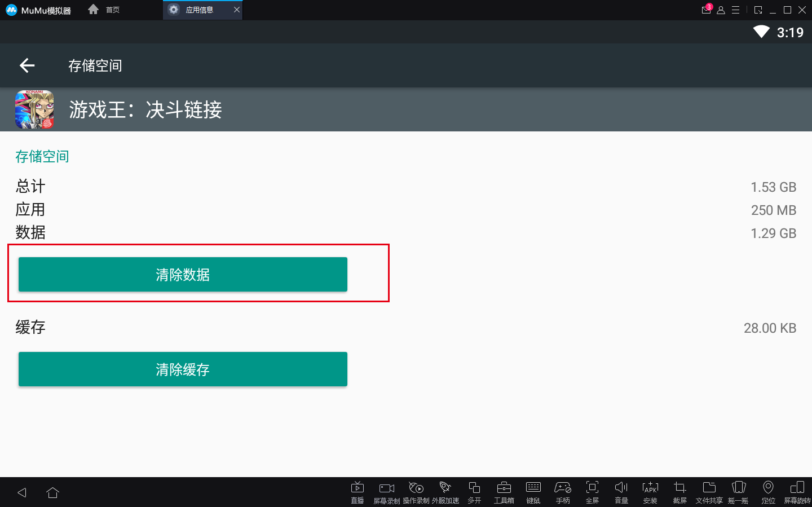Click 安装 APK install icon
The height and width of the screenshot is (507, 812).
click(x=650, y=492)
